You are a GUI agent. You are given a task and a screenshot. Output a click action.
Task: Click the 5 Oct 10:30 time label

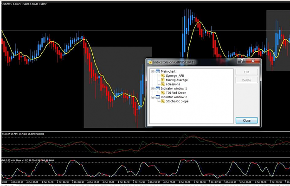pos(276,182)
